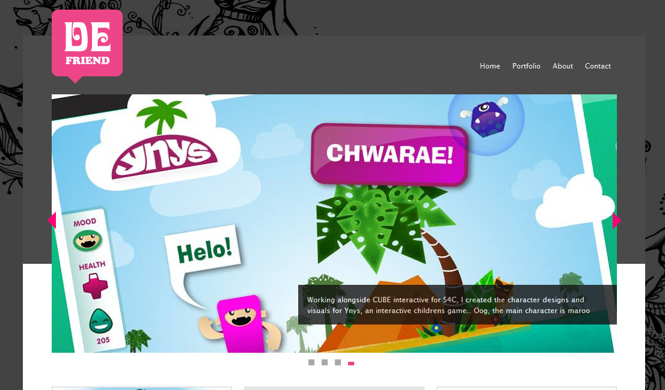The image size is (665, 390).
Task: Open the About page
Action: (562, 66)
